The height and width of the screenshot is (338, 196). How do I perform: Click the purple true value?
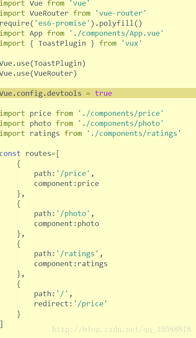click(x=103, y=94)
